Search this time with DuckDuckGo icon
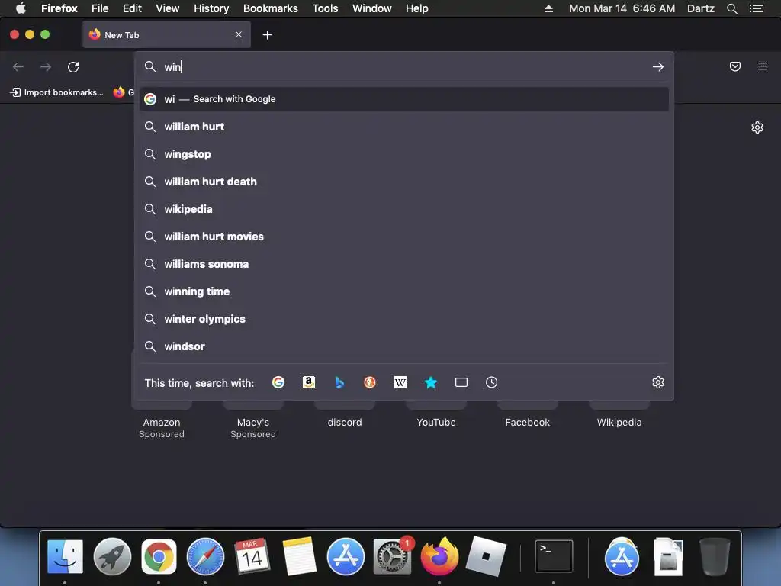This screenshot has width=781, height=586. (x=370, y=382)
